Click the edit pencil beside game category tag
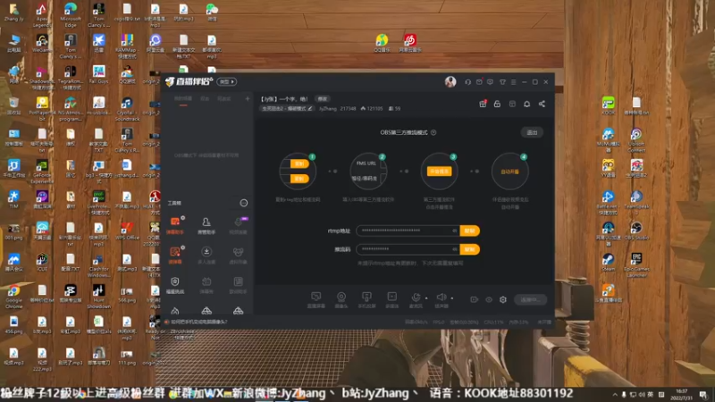This screenshot has width=715, height=402. point(310,108)
